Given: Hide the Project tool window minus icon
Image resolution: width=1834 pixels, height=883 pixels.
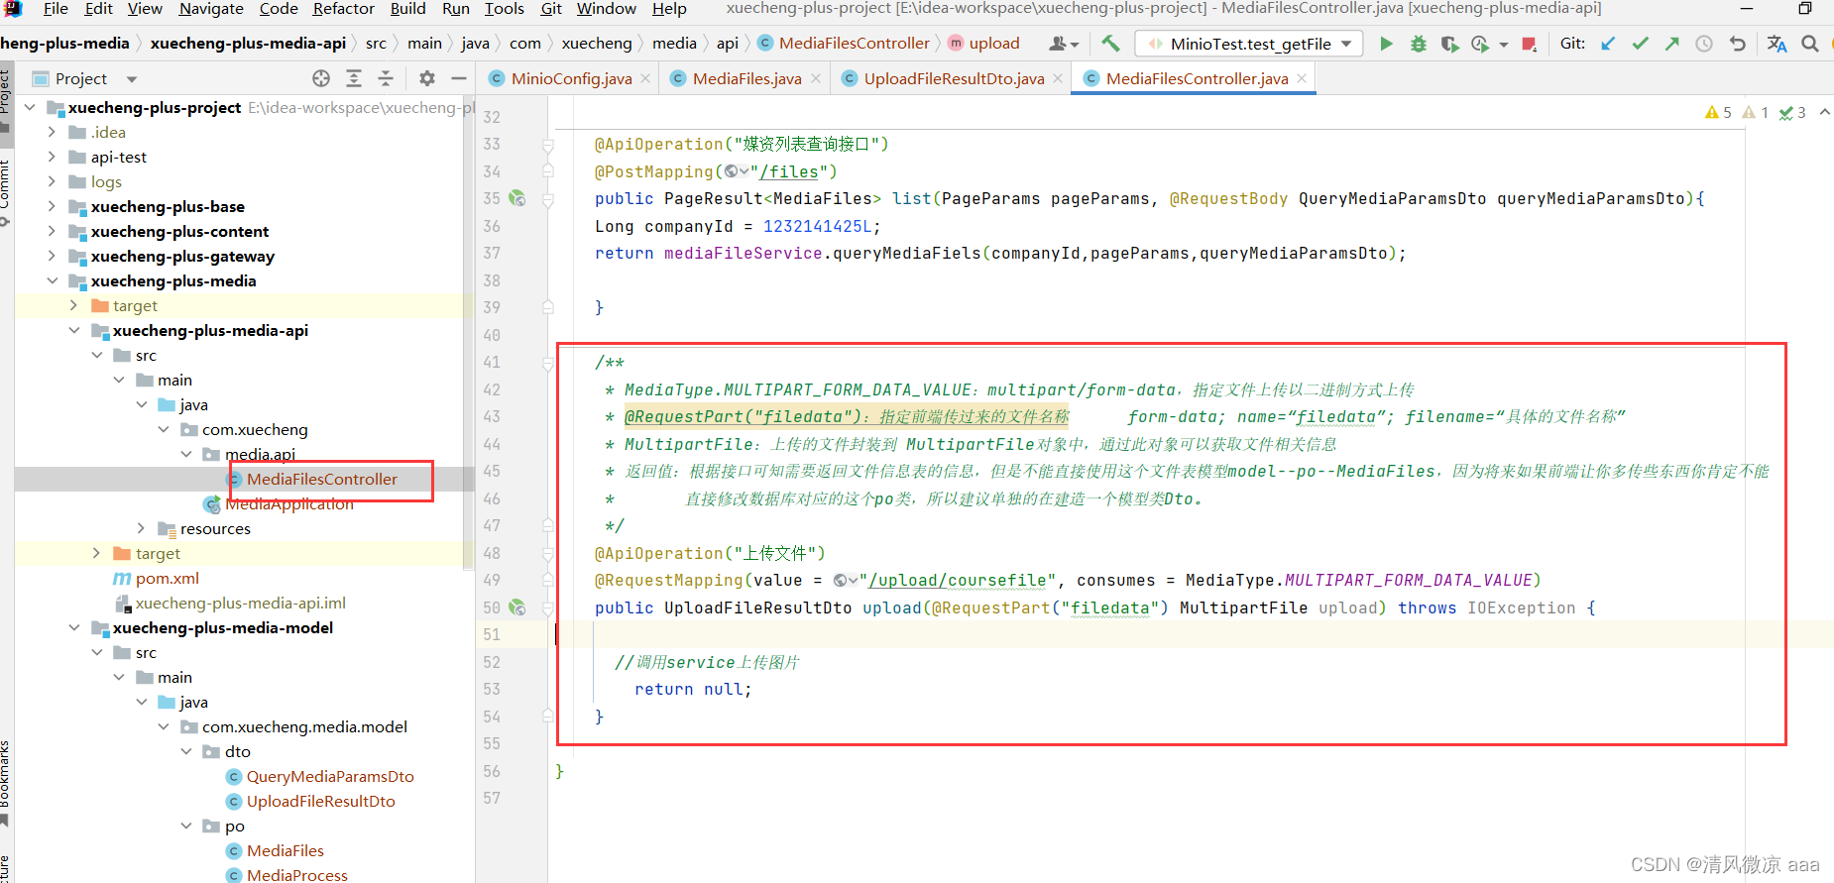Looking at the screenshot, I should coord(459,78).
